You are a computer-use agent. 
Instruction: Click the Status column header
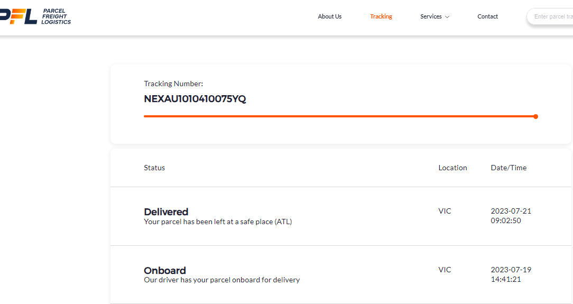pos(154,168)
